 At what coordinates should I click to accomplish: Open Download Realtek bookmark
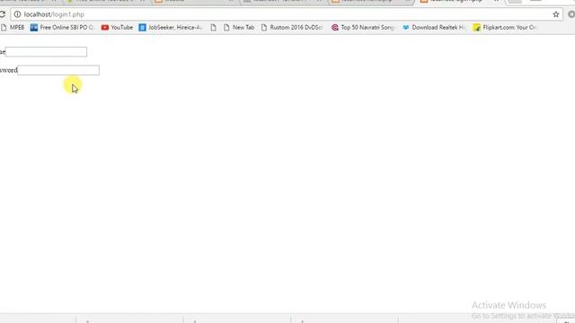point(433,28)
